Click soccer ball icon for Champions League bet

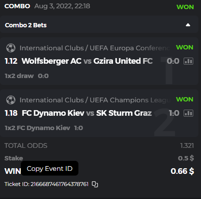coord(11,100)
